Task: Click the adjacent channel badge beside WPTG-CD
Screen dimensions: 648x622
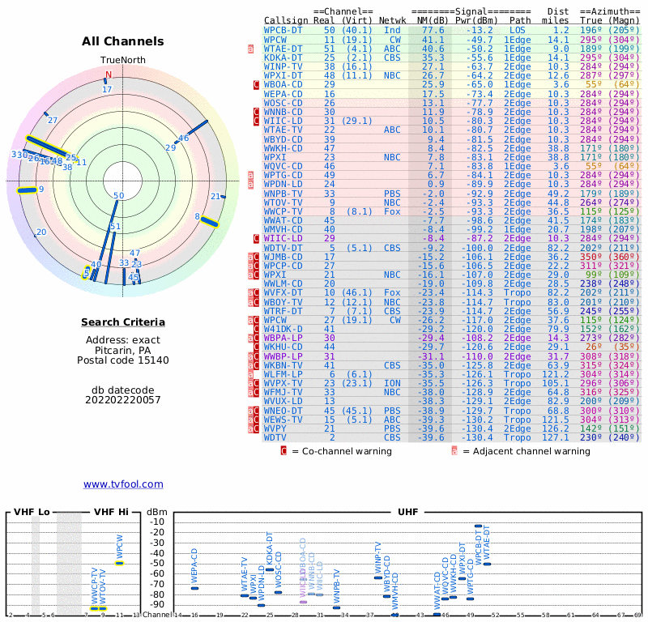Action: (x=250, y=175)
